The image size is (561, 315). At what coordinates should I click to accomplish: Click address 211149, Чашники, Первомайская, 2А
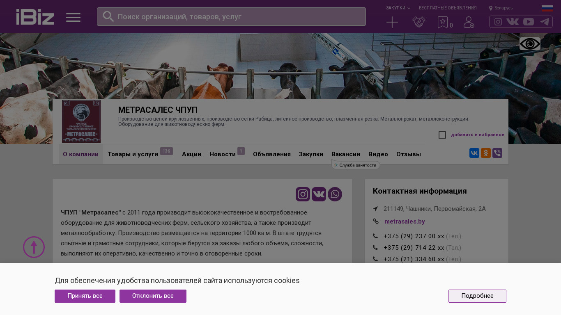pos(435,209)
